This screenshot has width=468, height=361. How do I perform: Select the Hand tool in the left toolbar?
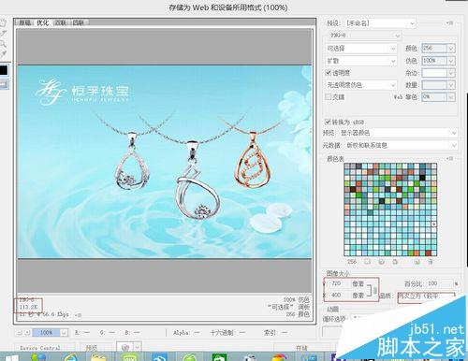point(3,22)
